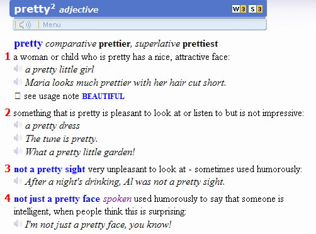Image resolution: width=316 pixels, height=234 pixels.
Task: Play audio for 'a pretty dress'
Action: [x=18, y=125]
